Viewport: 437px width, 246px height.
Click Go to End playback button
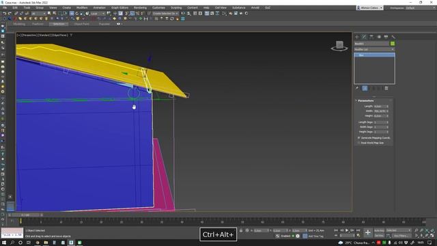358,230
